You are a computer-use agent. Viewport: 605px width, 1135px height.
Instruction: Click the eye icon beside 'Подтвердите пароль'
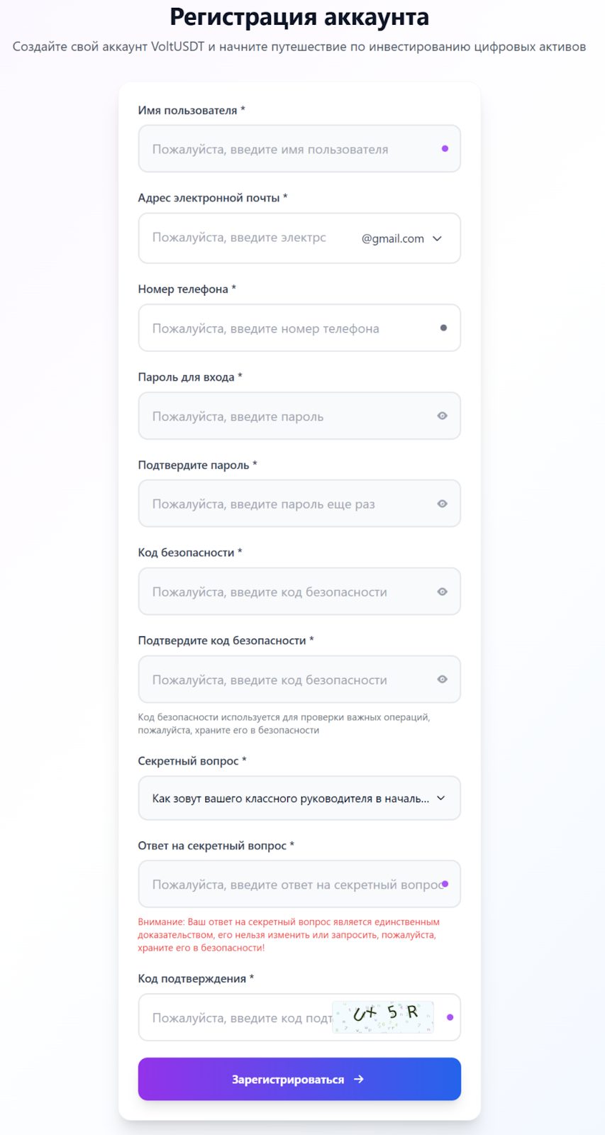(x=442, y=504)
